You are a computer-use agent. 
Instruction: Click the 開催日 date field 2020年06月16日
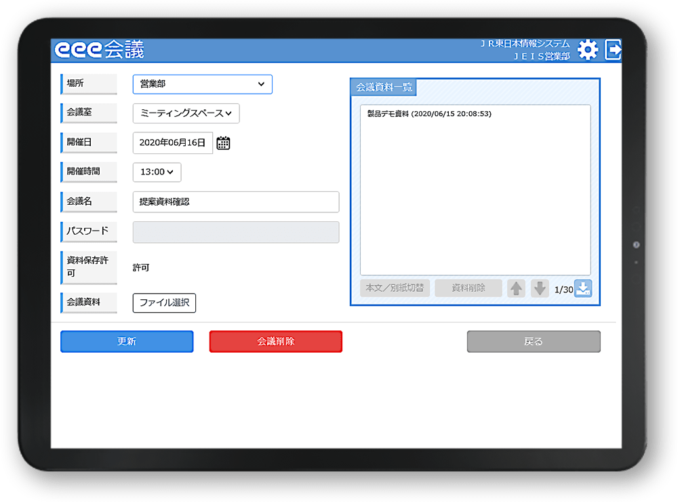172,143
